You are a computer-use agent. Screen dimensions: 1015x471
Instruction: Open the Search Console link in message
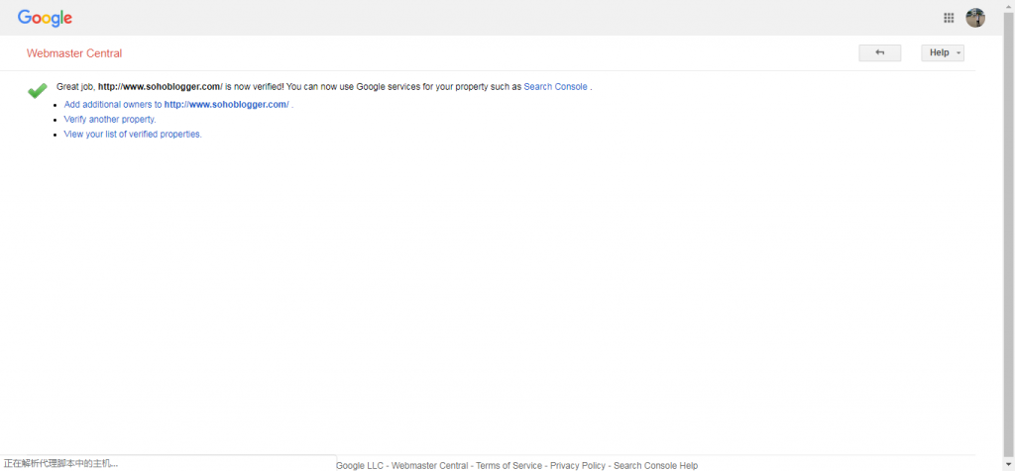pos(555,87)
